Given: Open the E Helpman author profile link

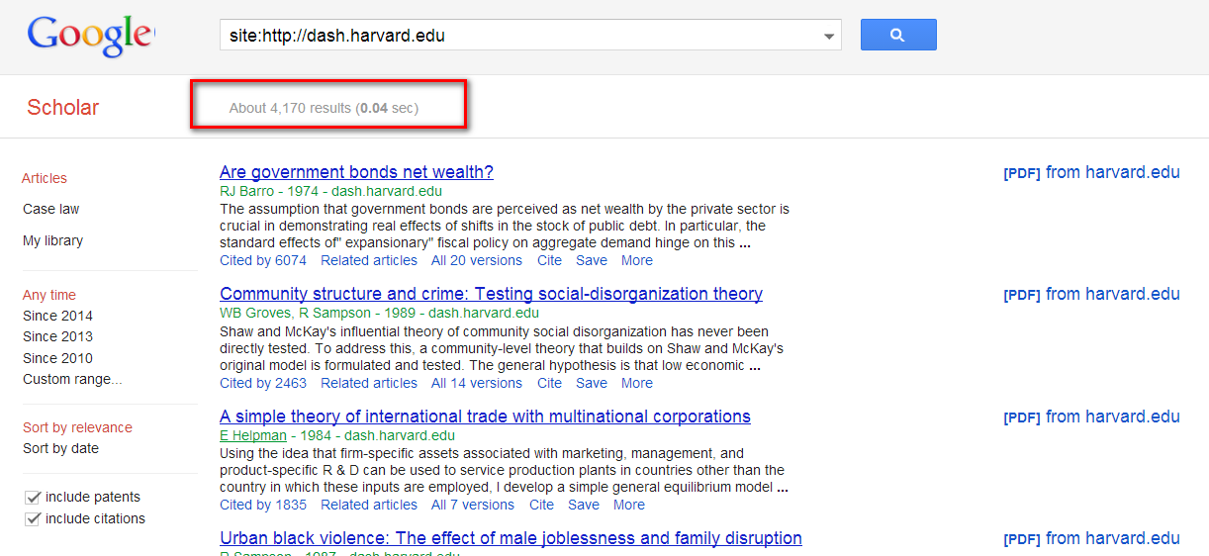Looking at the screenshot, I should pyautogui.click(x=253, y=435).
